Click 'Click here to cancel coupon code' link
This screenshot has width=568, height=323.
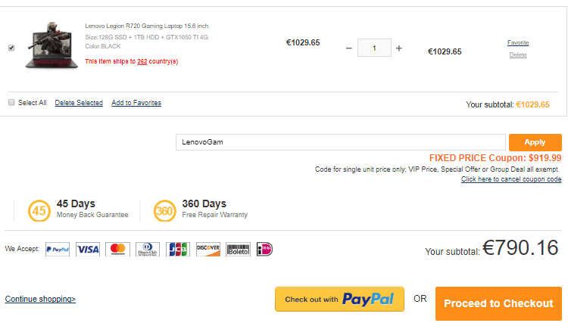511,179
